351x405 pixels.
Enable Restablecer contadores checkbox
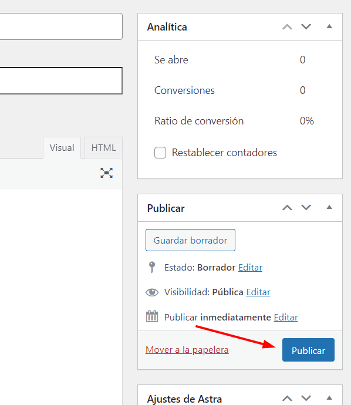tap(160, 153)
